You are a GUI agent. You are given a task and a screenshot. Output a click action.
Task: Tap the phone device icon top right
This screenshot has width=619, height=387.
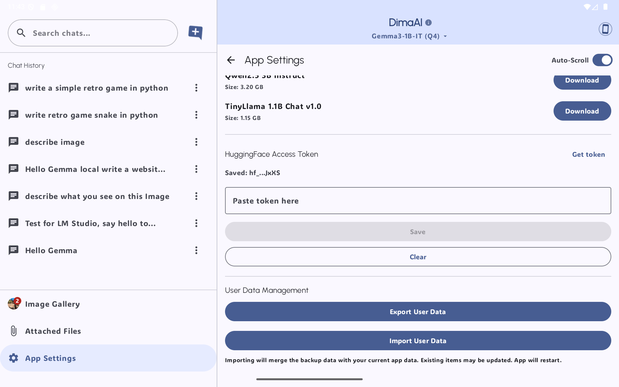(605, 29)
